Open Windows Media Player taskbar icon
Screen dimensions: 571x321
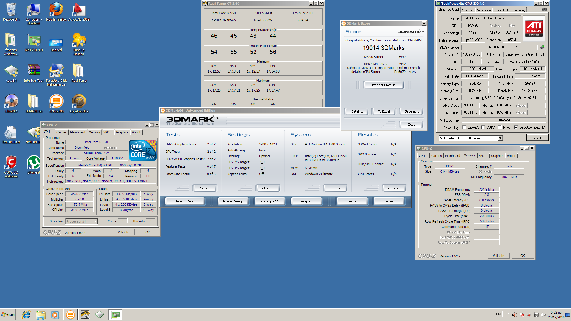pos(55,315)
